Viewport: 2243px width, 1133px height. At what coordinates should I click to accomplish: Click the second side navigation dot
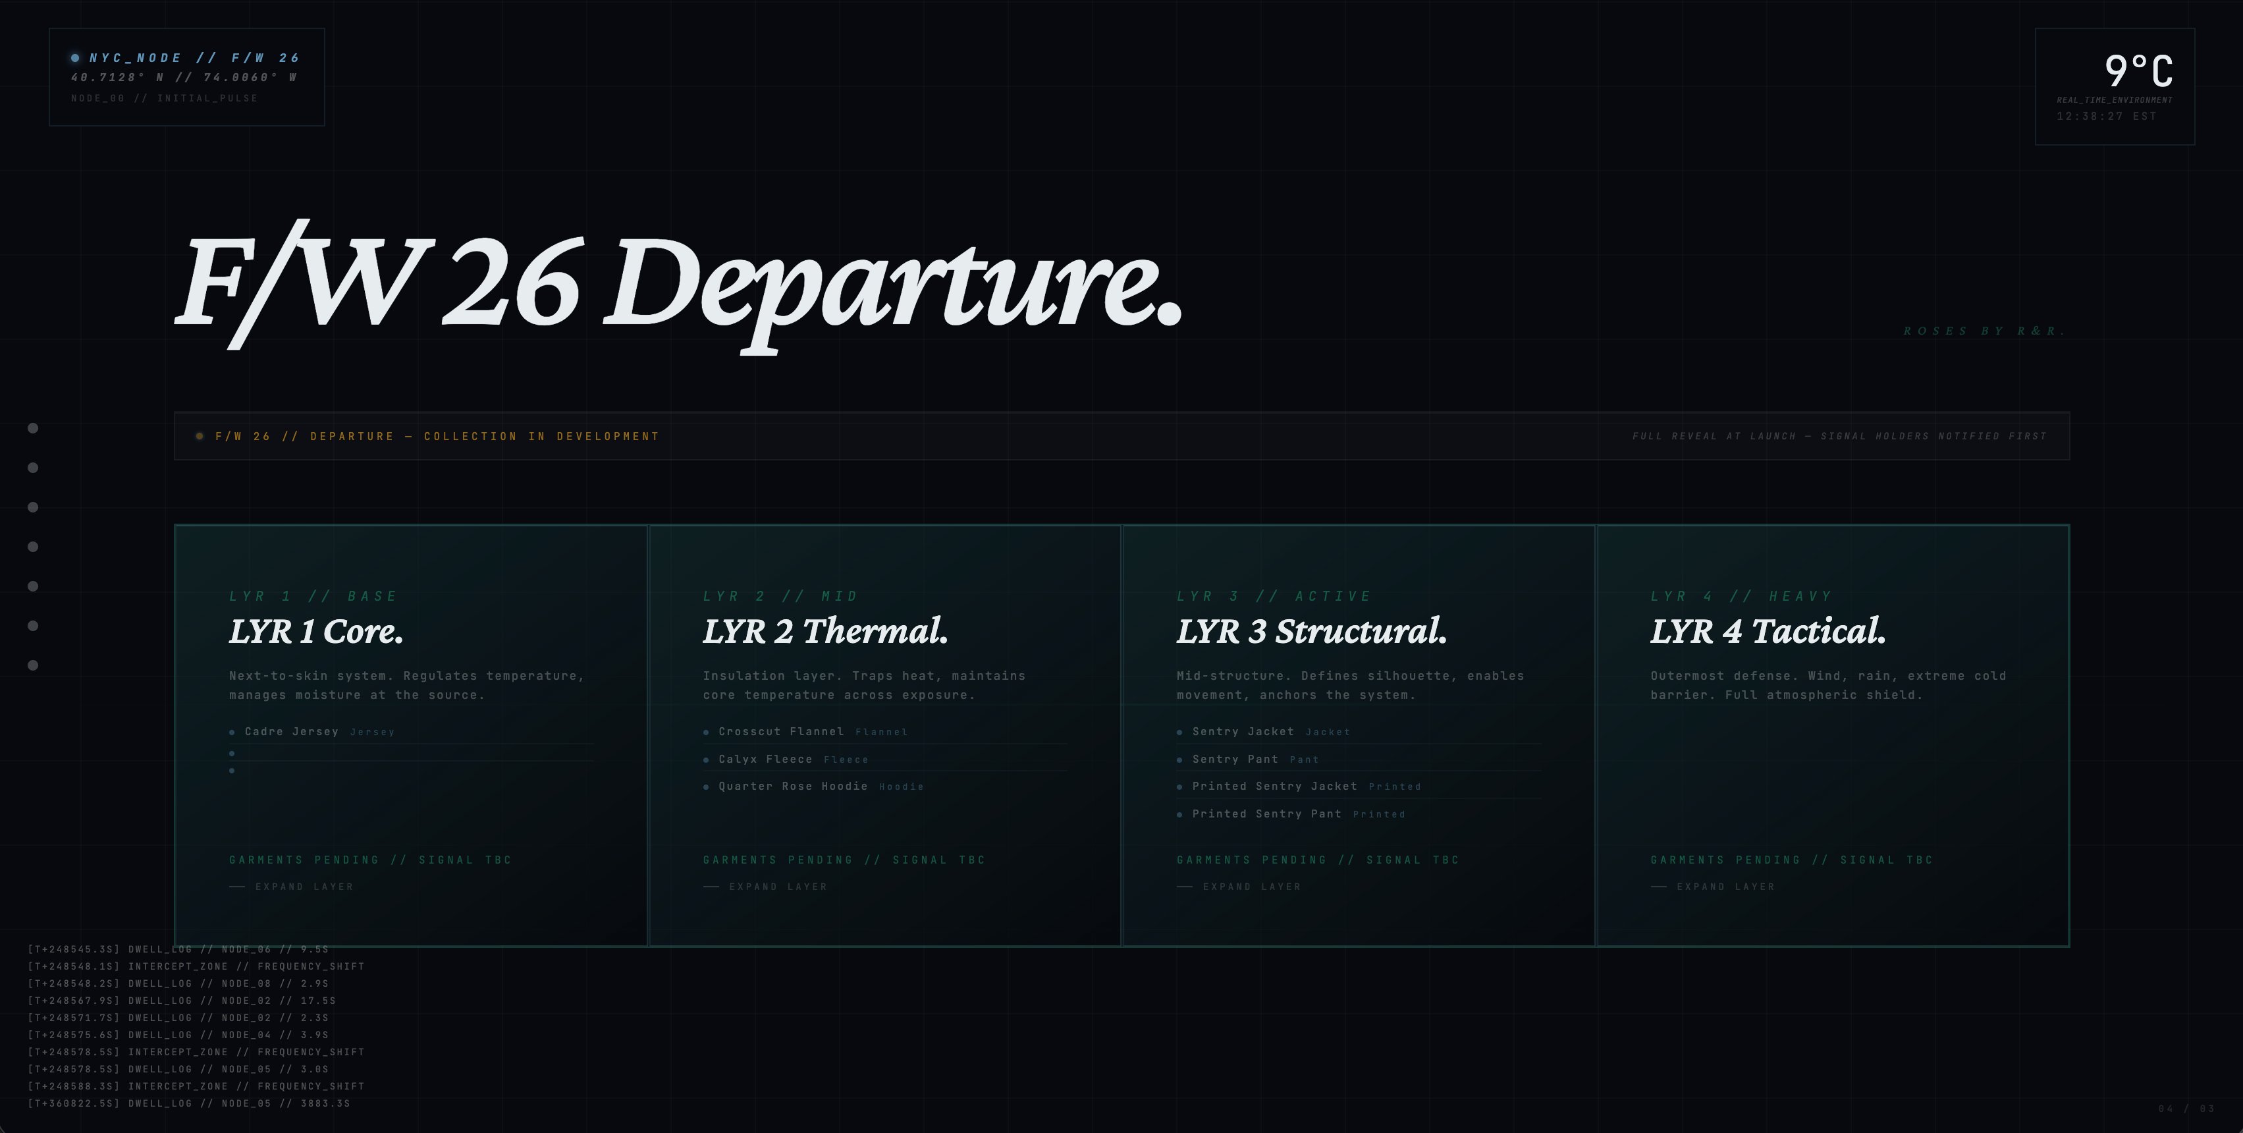click(x=33, y=468)
